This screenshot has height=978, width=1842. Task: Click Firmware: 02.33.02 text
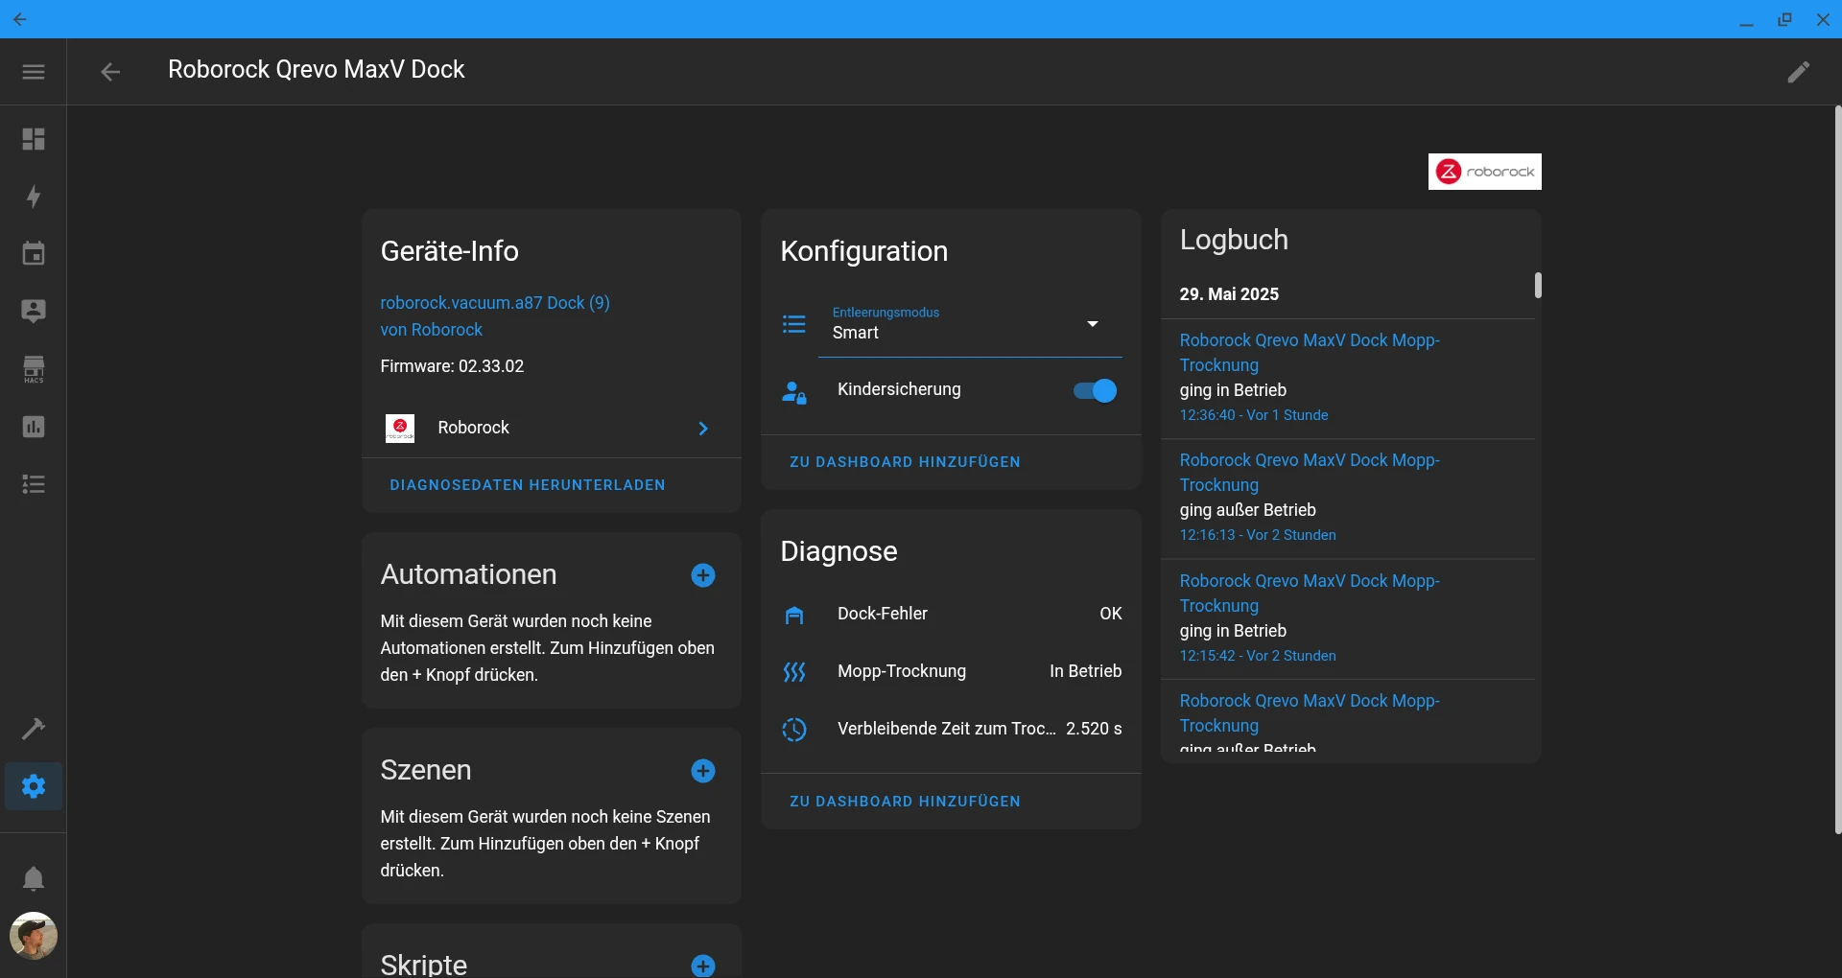tap(452, 366)
